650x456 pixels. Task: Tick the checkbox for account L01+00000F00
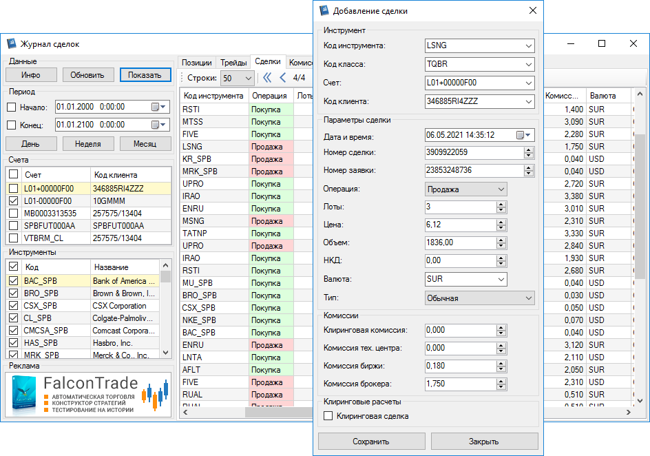click(13, 189)
